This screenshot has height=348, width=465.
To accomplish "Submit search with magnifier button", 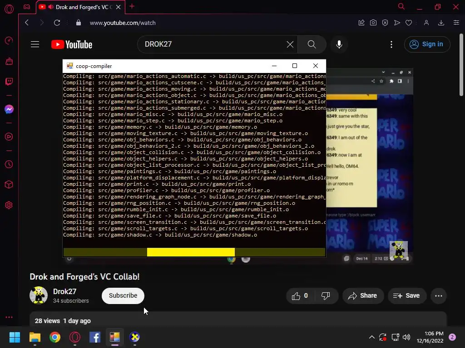I will pyautogui.click(x=312, y=44).
